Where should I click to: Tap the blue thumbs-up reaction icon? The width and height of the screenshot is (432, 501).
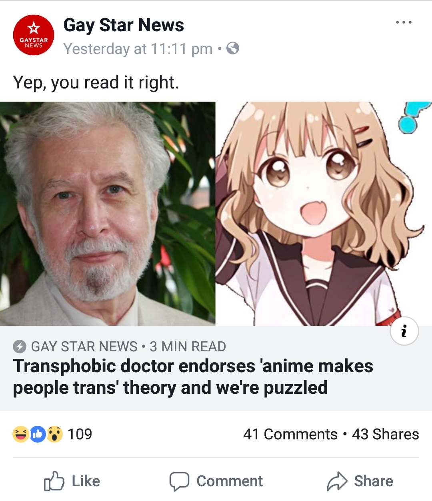[x=38, y=434]
